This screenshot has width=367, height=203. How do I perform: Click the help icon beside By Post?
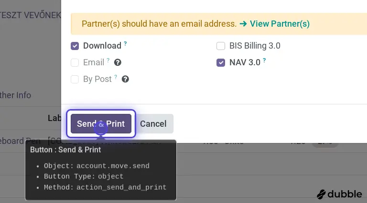pyautogui.click(x=125, y=79)
